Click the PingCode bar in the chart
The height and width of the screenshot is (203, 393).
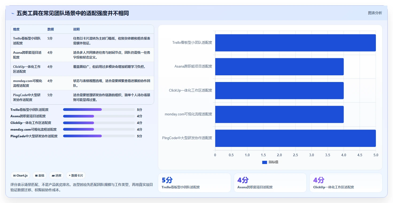click(x=295, y=138)
